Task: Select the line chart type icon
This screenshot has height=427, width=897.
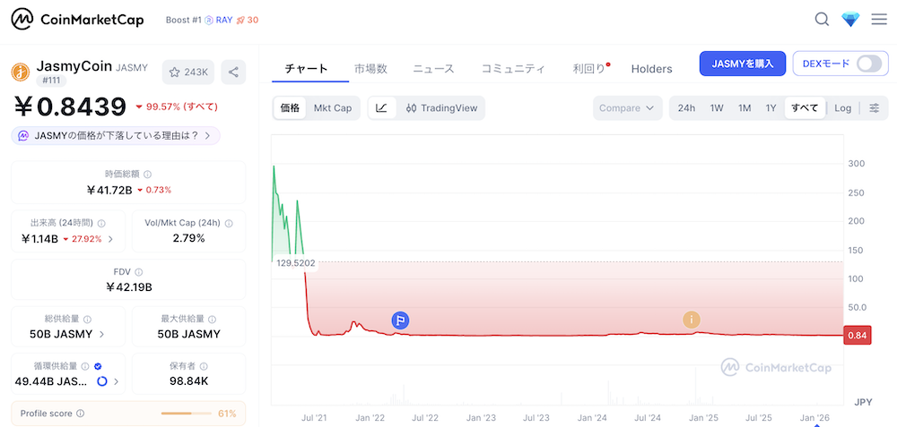Action: [x=381, y=108]
